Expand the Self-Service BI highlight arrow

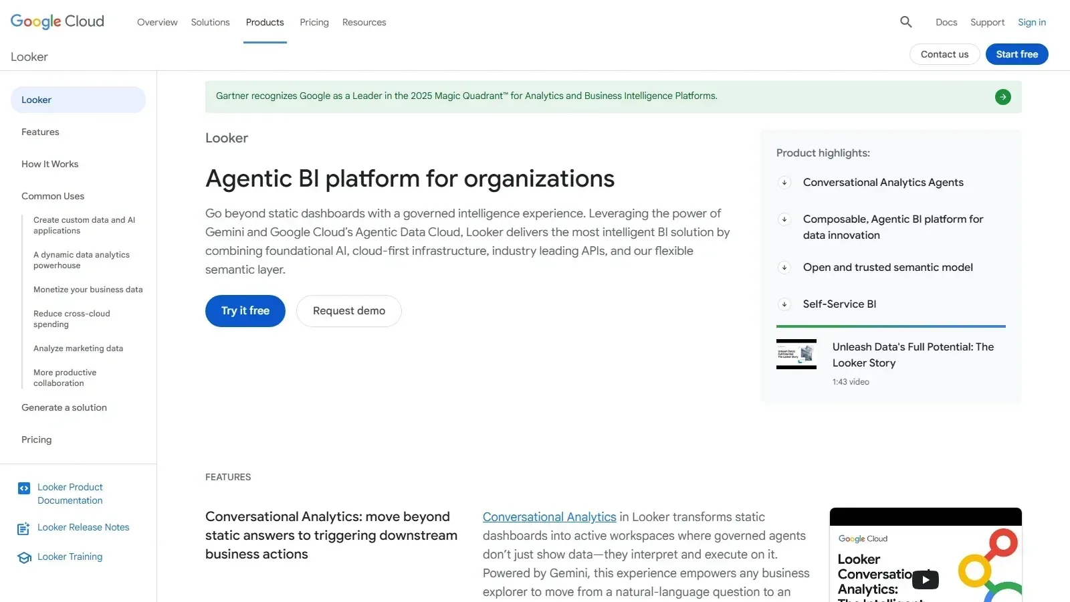(x=784, y=304)
